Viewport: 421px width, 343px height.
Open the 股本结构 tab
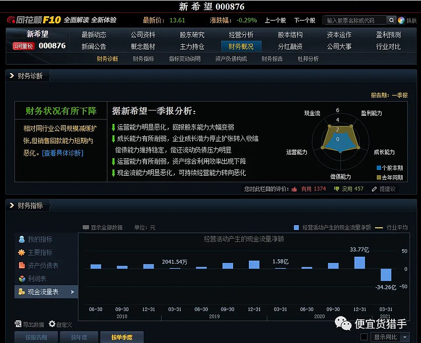click(x=290, y=35)
